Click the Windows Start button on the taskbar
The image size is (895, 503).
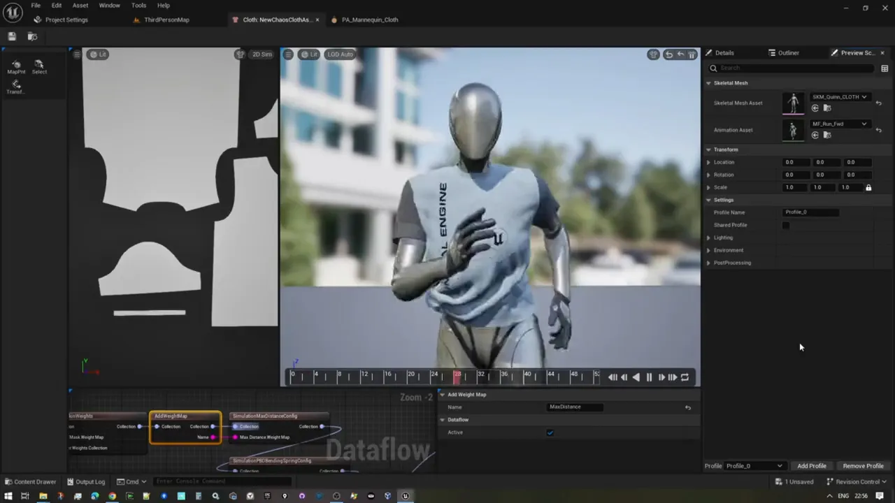click(8, 496)
